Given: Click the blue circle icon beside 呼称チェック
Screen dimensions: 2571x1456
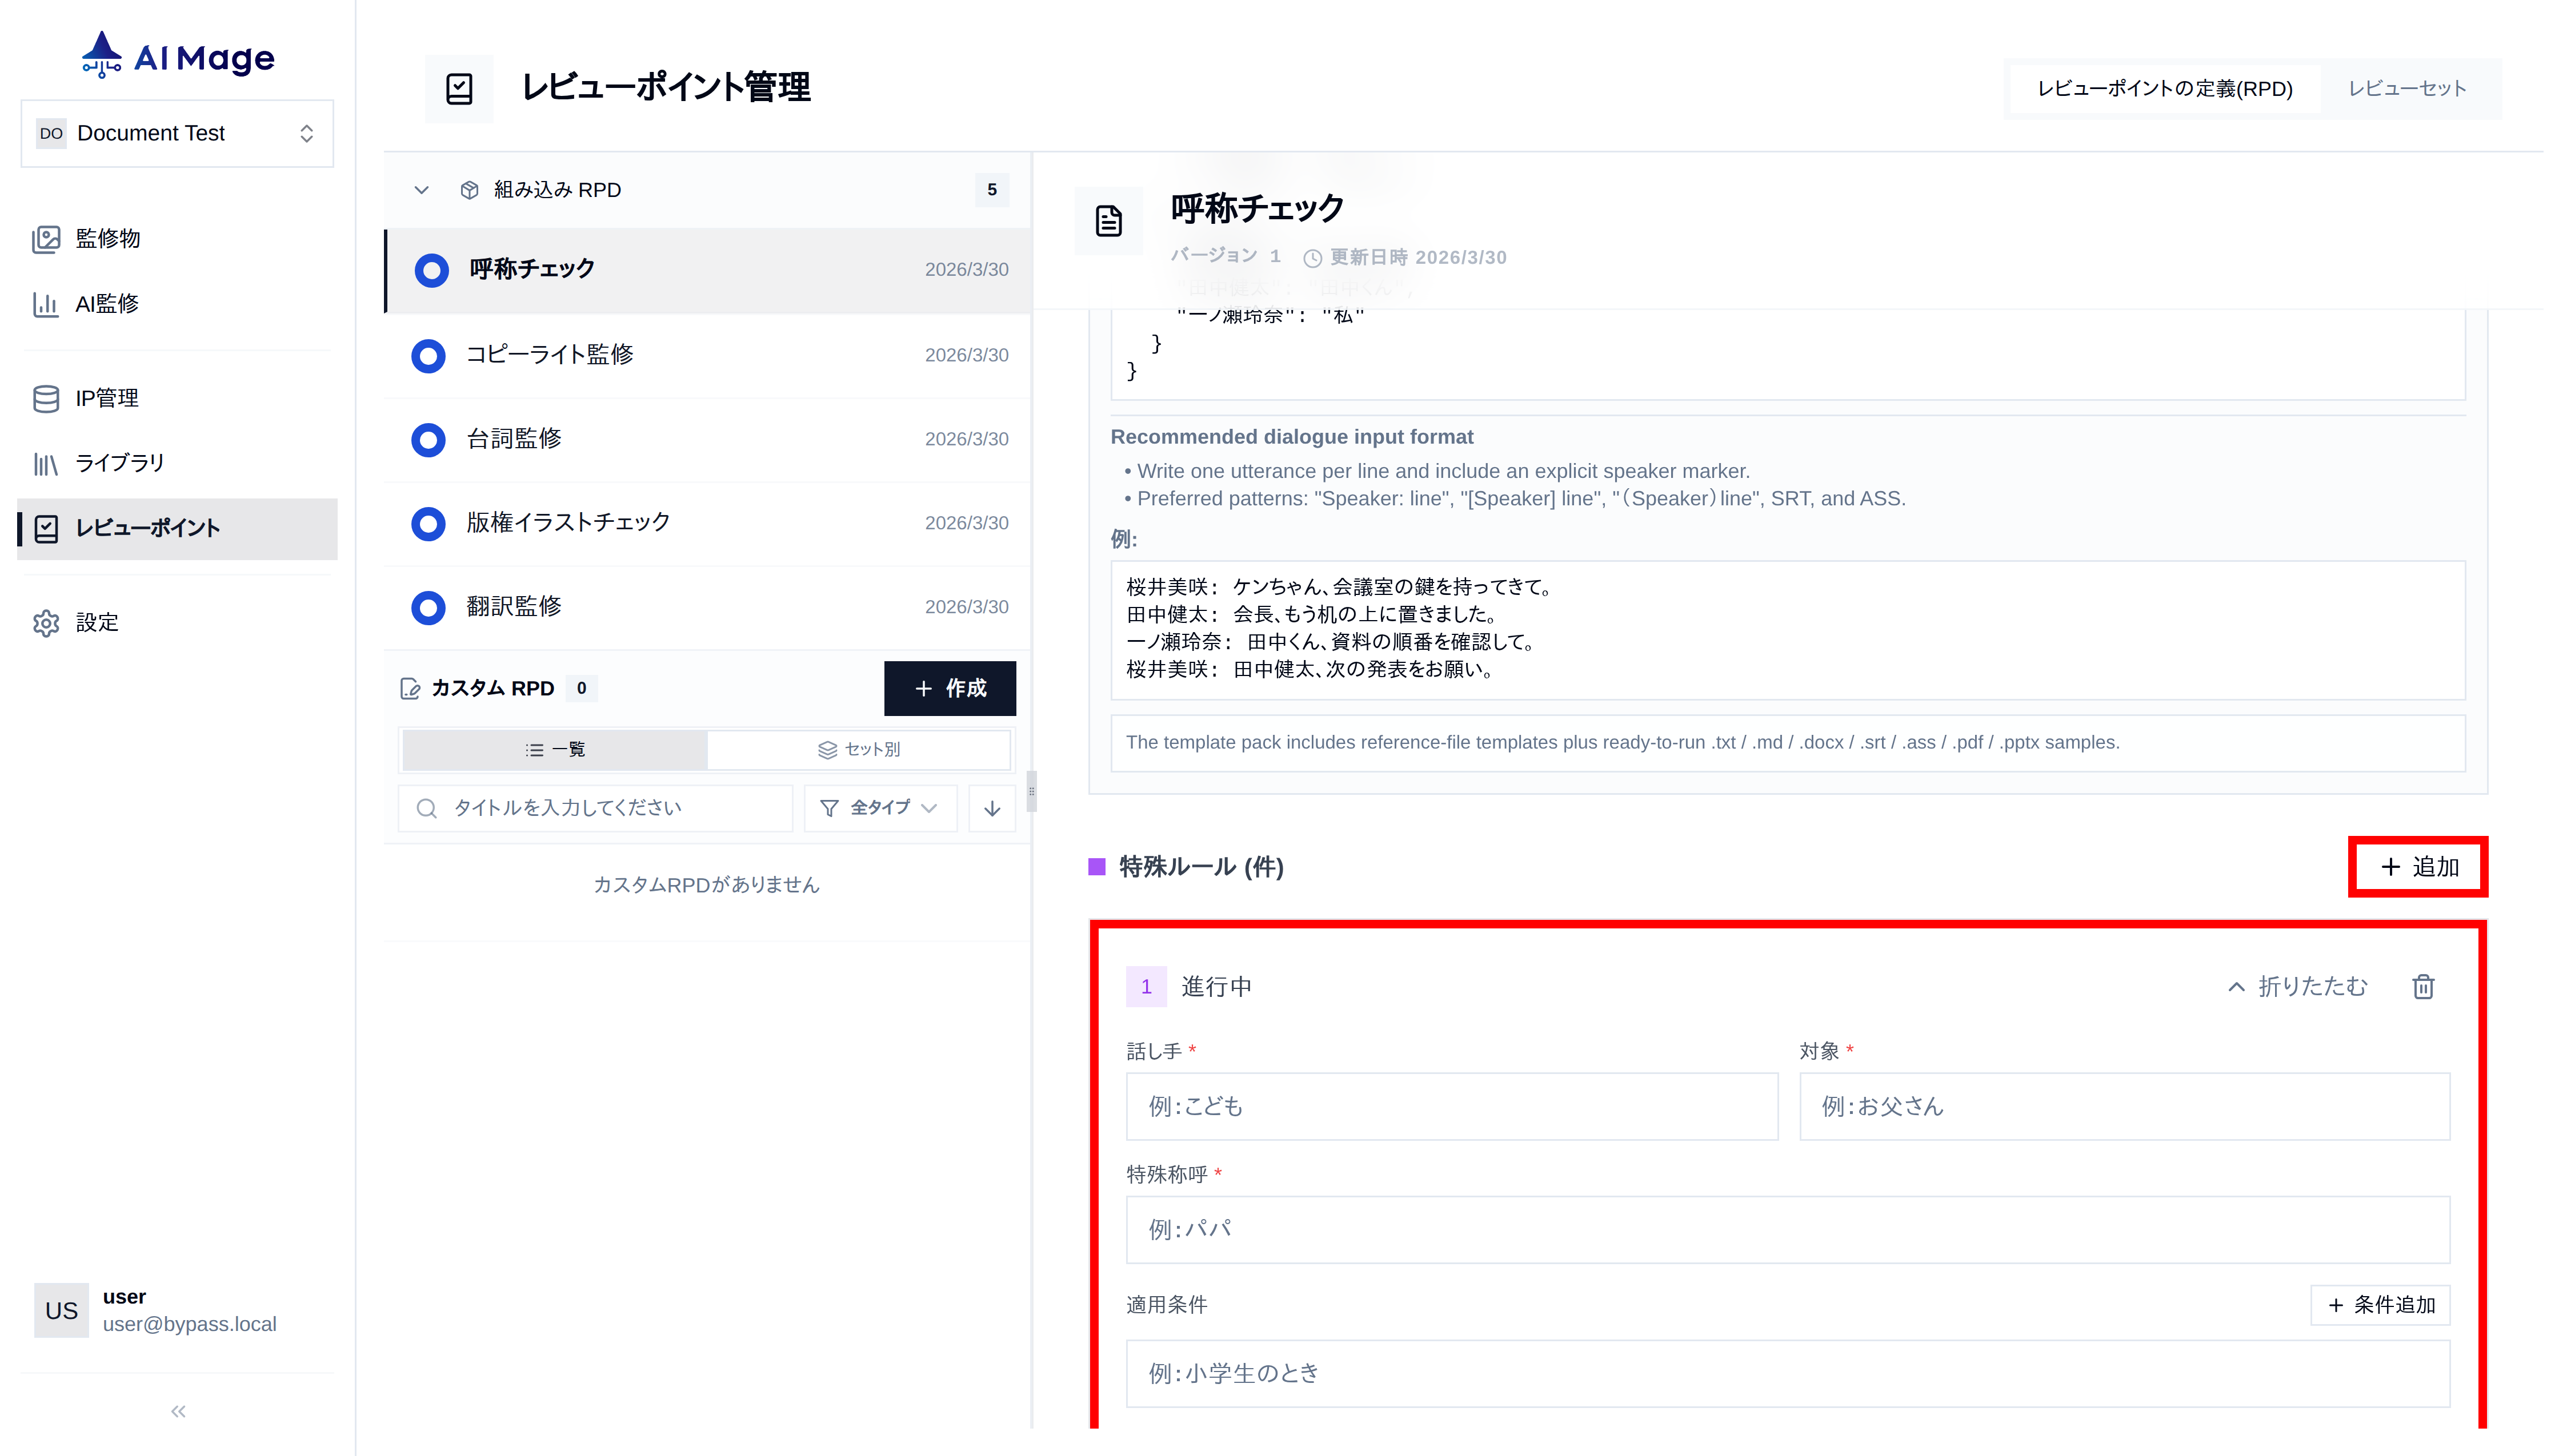Looking at the screenshot, I should point(431,270).
